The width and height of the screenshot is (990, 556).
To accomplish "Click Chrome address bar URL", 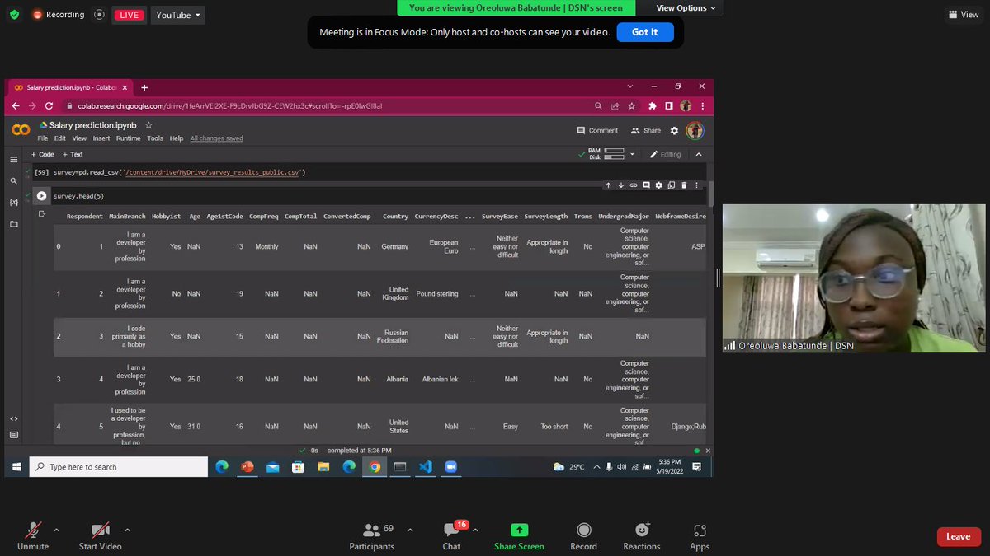I will 230,106.
